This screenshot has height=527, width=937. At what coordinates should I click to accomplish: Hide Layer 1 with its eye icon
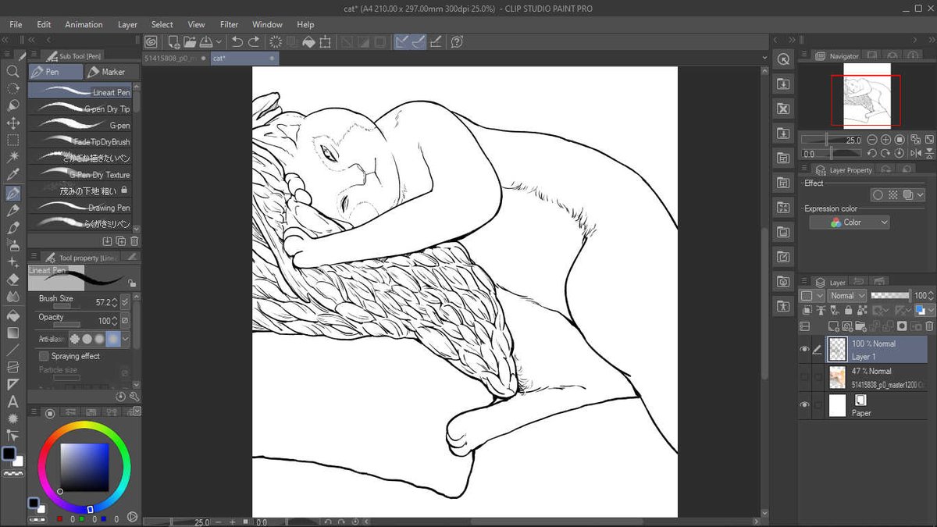(x=804, y=350)
